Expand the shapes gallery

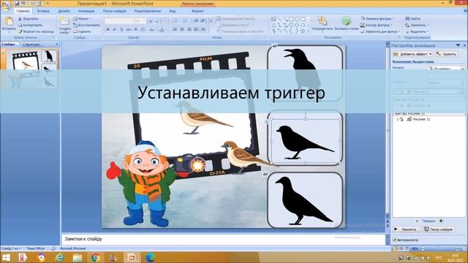[x=309, y=31]
